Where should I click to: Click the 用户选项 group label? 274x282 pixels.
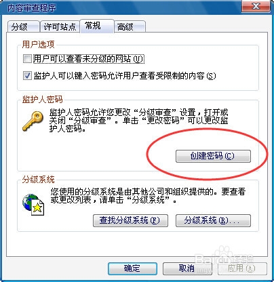[x=39, y=45]
